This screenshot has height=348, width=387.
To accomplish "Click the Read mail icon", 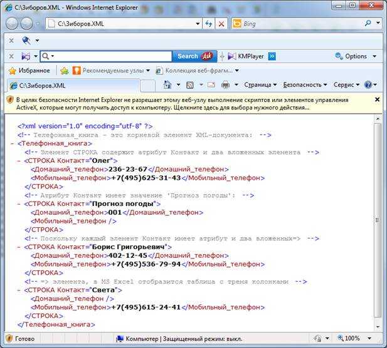I will pyautogui.click(x=211, y=85).
